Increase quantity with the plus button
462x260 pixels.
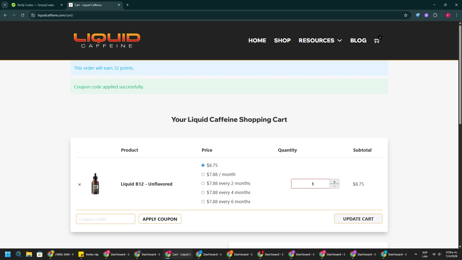334,182
